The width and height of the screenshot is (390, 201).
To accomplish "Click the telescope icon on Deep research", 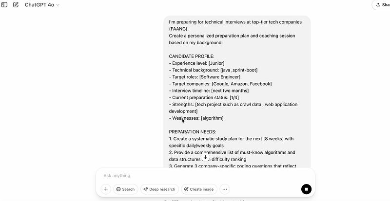I will tap(146, 189).
